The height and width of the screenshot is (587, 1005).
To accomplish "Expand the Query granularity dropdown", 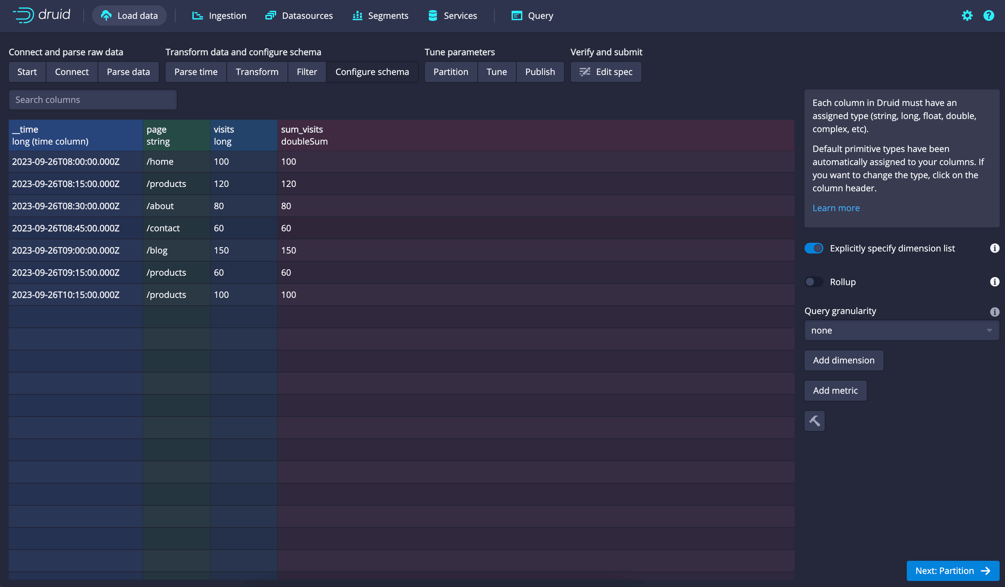I will coord(901,330).
